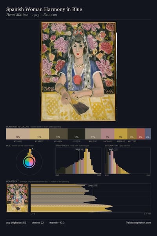The height and width of the screenshot is (236, 157).
Task: Click "avg brightness 52" footer stat
Action: [16, 223]
